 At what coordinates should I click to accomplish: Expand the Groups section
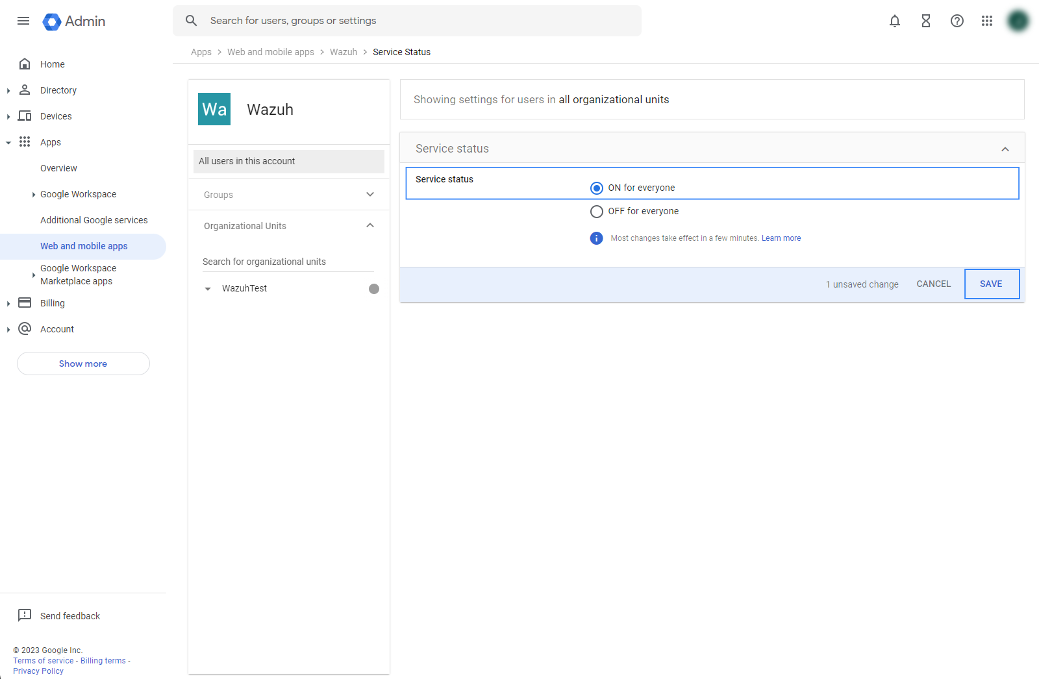(370, 195)
